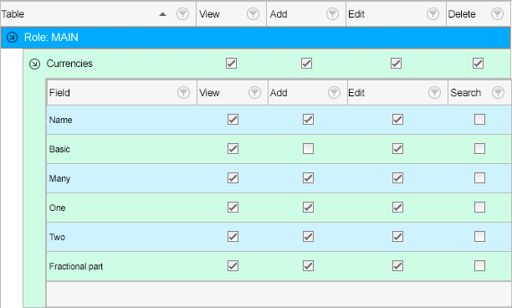Screen dimensions: 512x308
Task: Uncheck View for Fractional part field
Action: [x=233, y=266]
